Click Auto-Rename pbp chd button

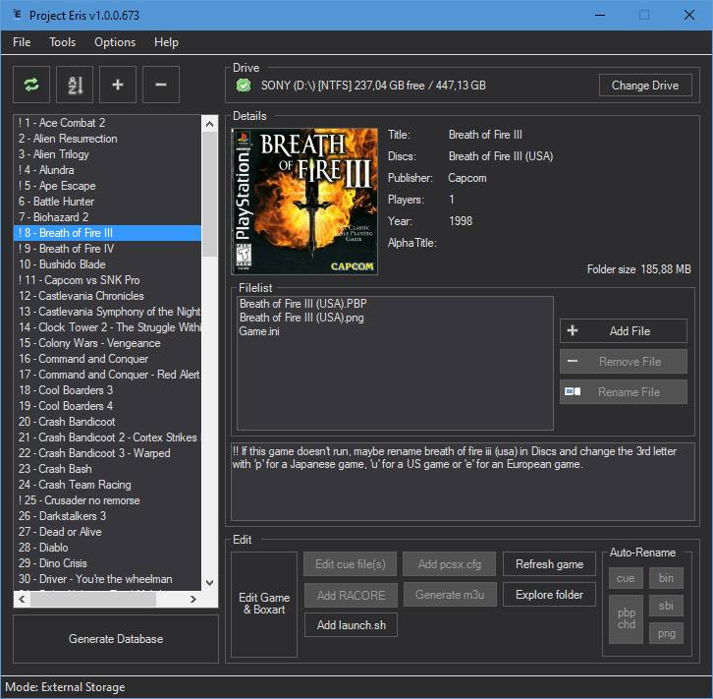click(x=626, y=619)
